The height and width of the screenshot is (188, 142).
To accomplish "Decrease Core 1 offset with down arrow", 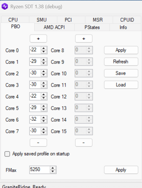I will click(x=44, y=63).
